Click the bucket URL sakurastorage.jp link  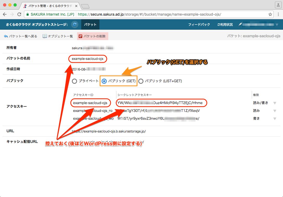click(109, 131)
